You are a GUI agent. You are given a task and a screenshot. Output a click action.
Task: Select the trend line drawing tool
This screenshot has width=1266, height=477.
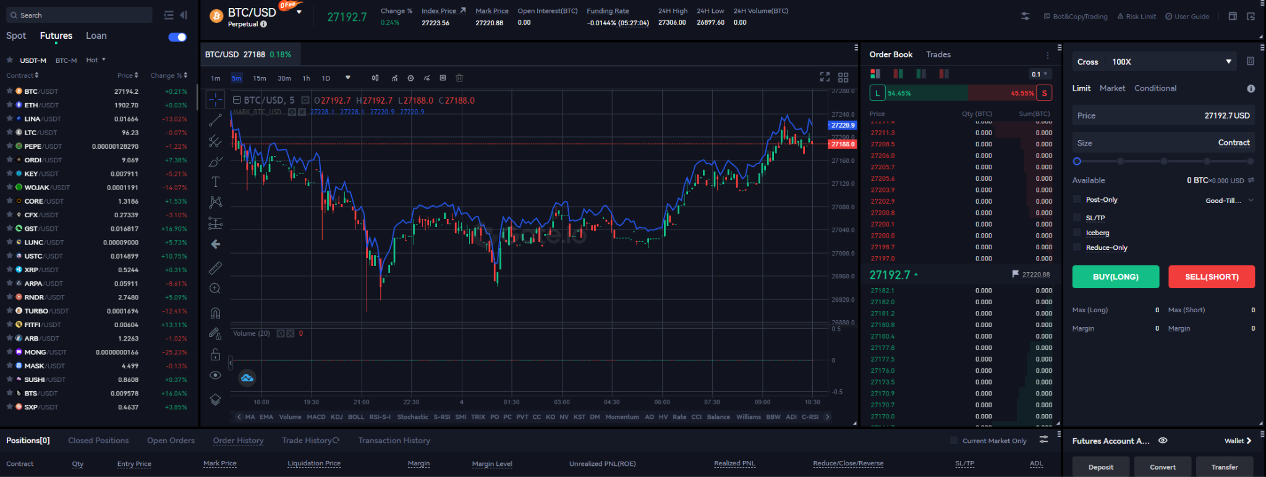tap(215, 120)
